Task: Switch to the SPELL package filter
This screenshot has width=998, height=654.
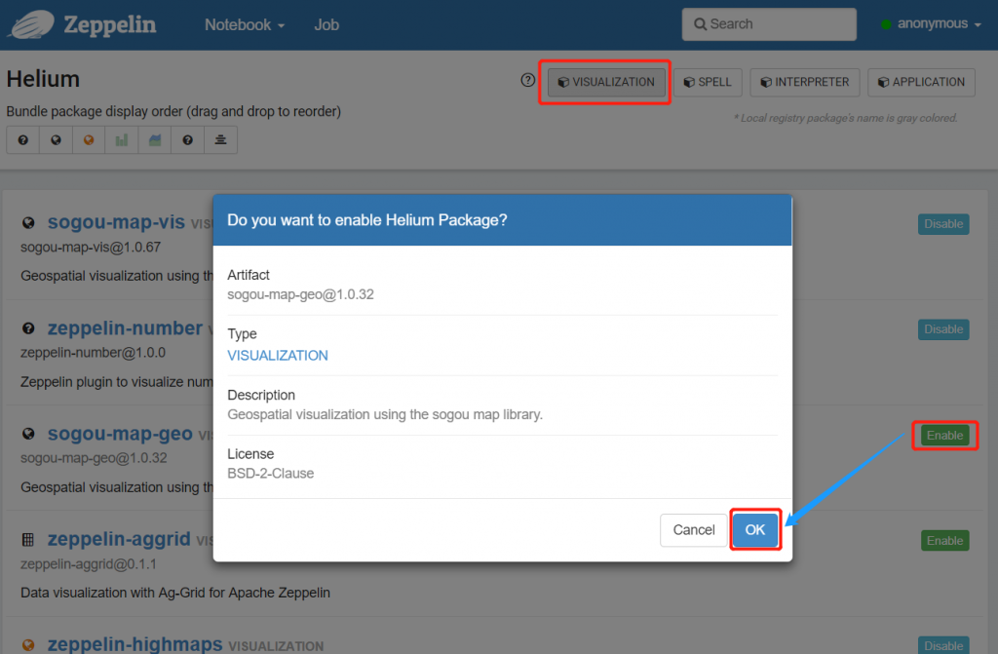Action: [709, 82]
